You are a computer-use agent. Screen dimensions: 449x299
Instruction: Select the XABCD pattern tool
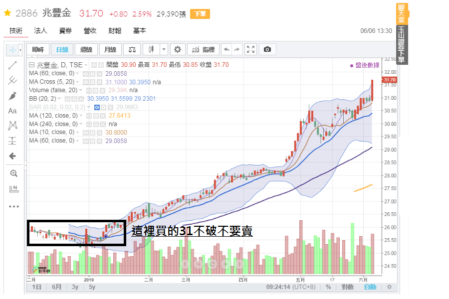(12, 126)
